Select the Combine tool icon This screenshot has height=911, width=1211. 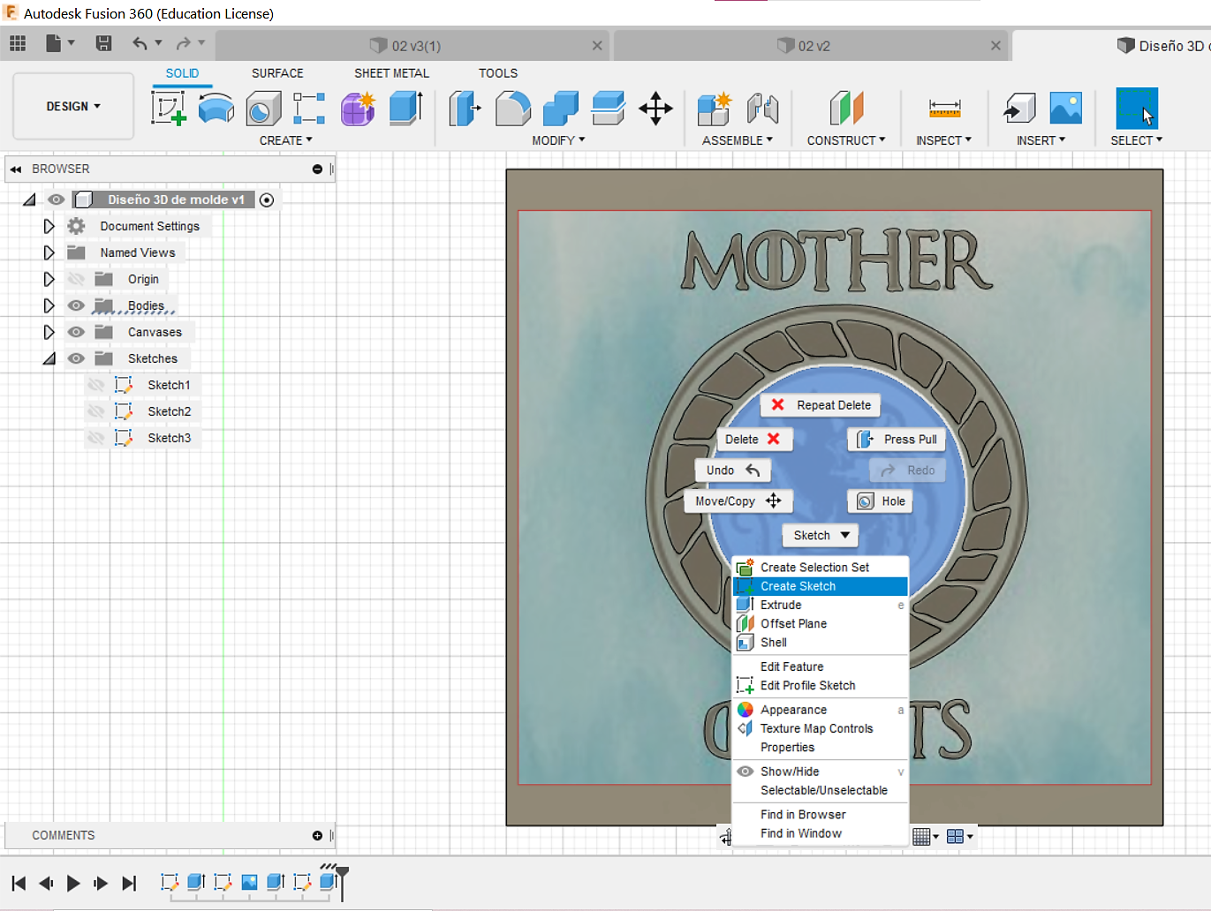561,109
